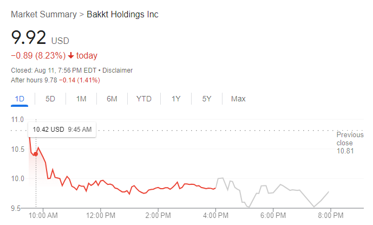The width and height of the screenshot is (373, 225).
Task: Click the Previous close 10.81 label
Action: click(350, 143)
